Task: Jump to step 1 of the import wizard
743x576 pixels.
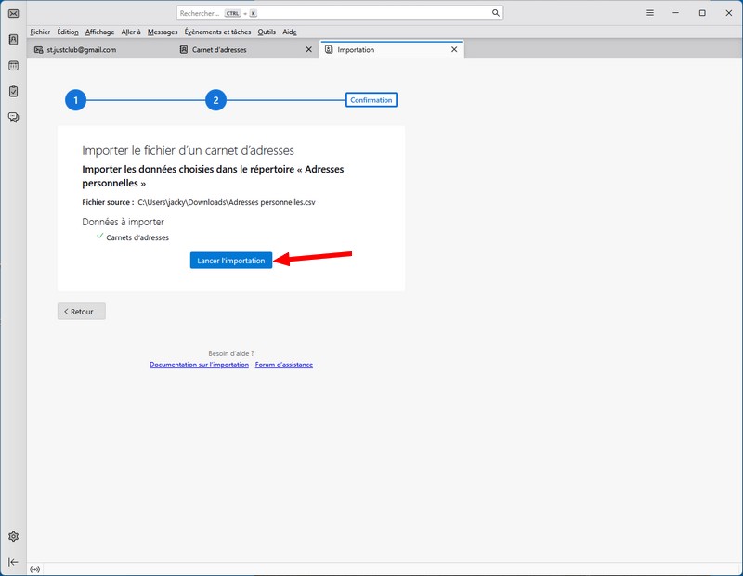Action: 75,100
